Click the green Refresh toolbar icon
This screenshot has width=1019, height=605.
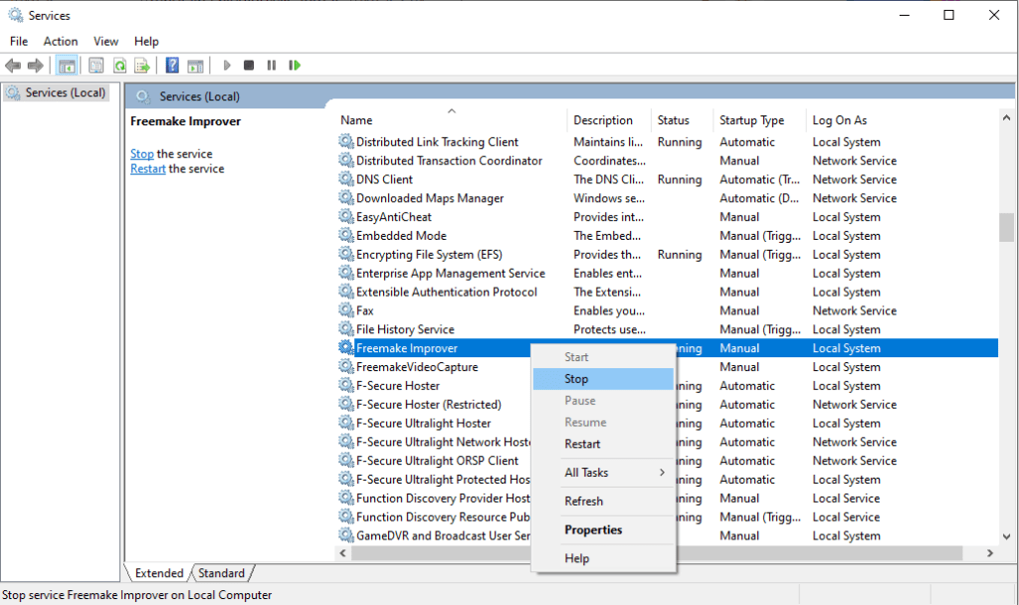coord(119,66)
